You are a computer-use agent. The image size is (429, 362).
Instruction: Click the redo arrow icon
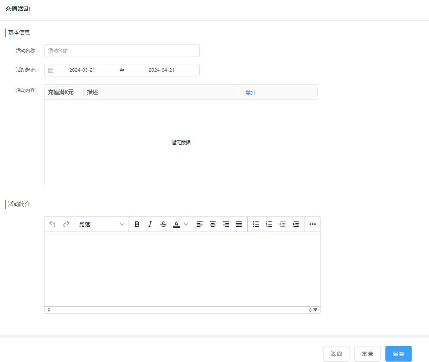[66, 224]
